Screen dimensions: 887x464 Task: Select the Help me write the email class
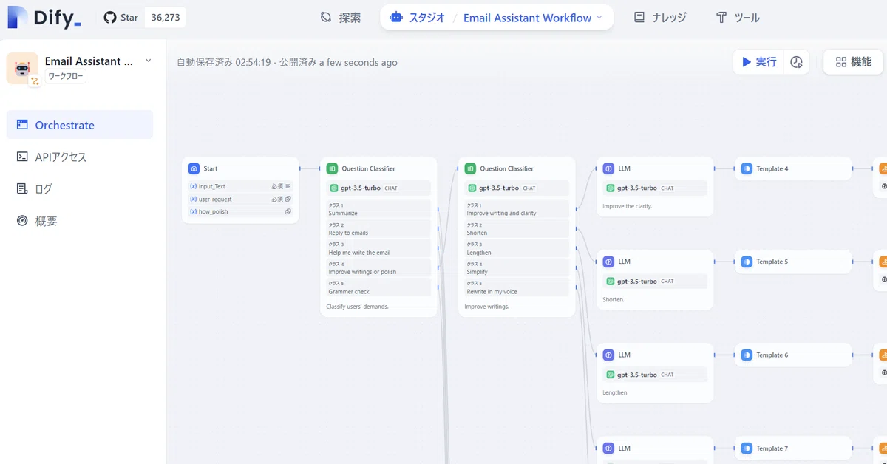coord(378,248)
